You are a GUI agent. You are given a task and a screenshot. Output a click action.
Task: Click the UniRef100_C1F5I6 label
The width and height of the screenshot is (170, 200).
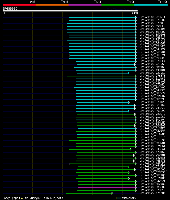pos(152,137)
